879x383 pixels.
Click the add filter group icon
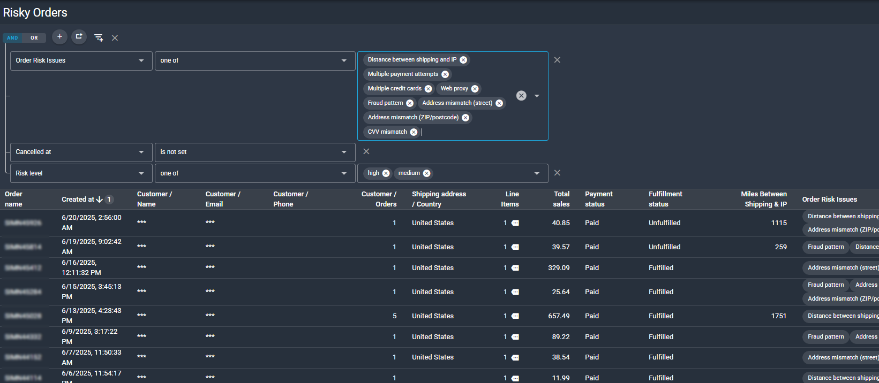(79, 37)
